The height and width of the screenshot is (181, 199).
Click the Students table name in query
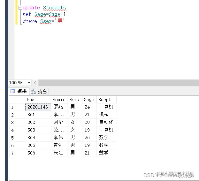(x=55, y=8)
